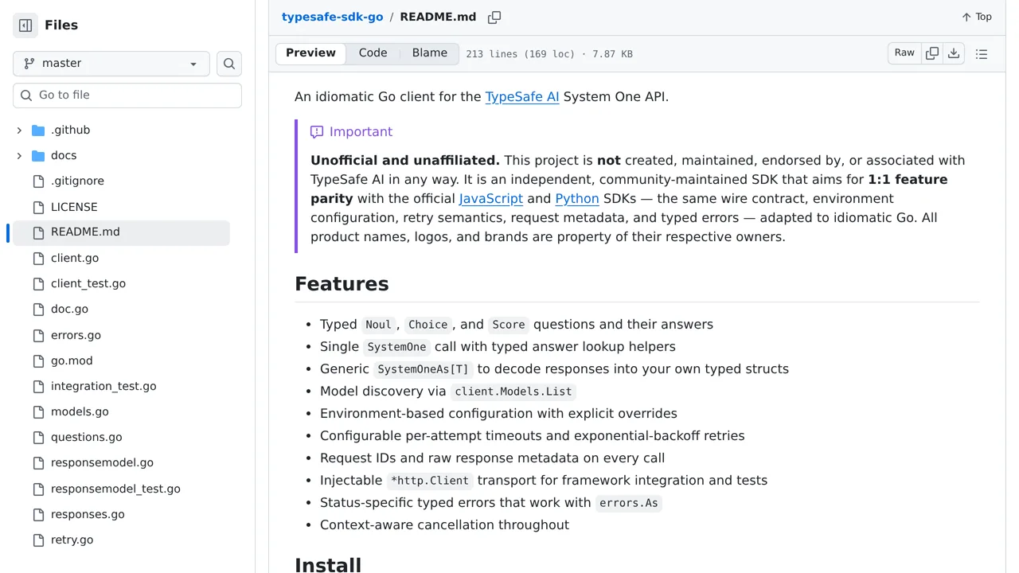1019x573 pixels.
Task: Expand the docs folder chevron
Action: click(x=19, y=155)
